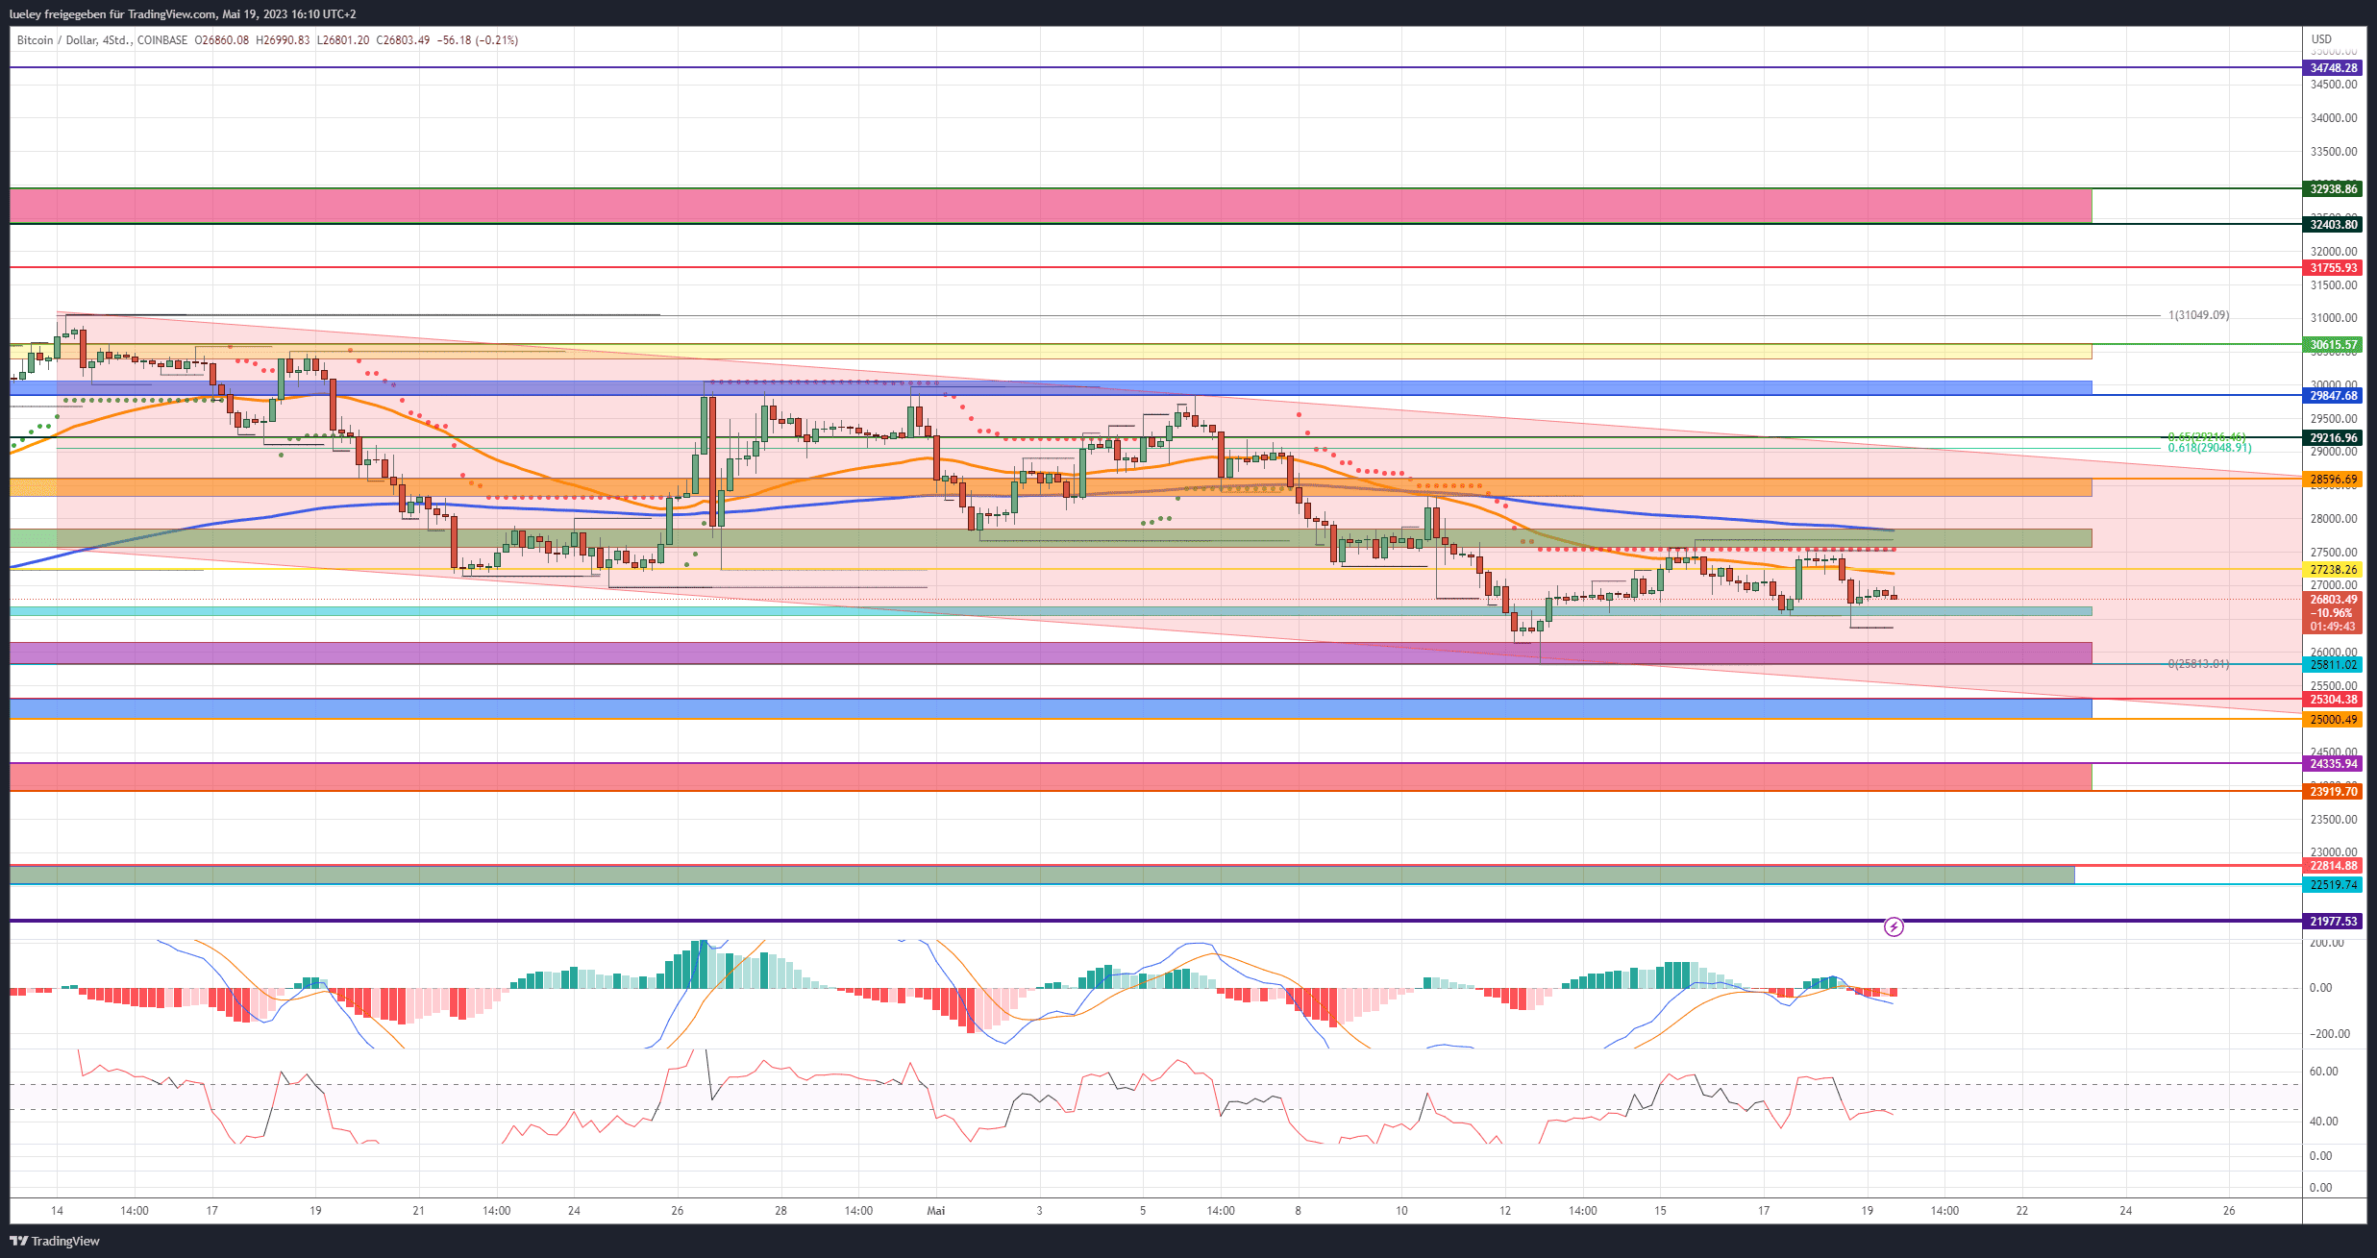Click the Fibonacci 1(31049.09) level label

[x=2199, y=315]
